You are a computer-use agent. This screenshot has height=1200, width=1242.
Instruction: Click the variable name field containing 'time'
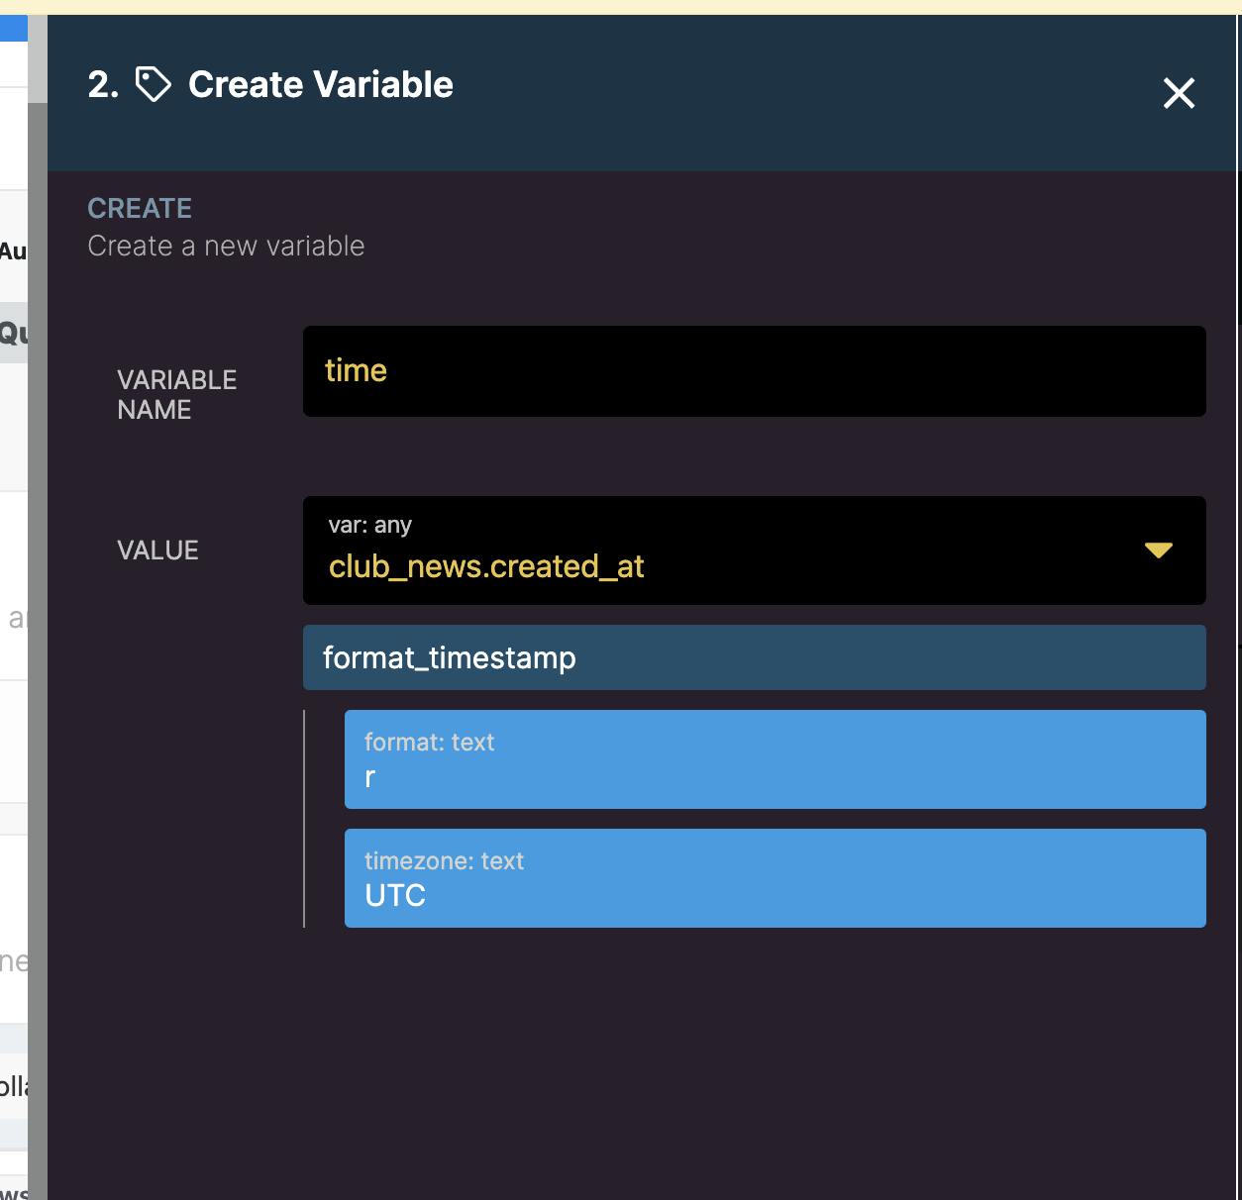754,371
